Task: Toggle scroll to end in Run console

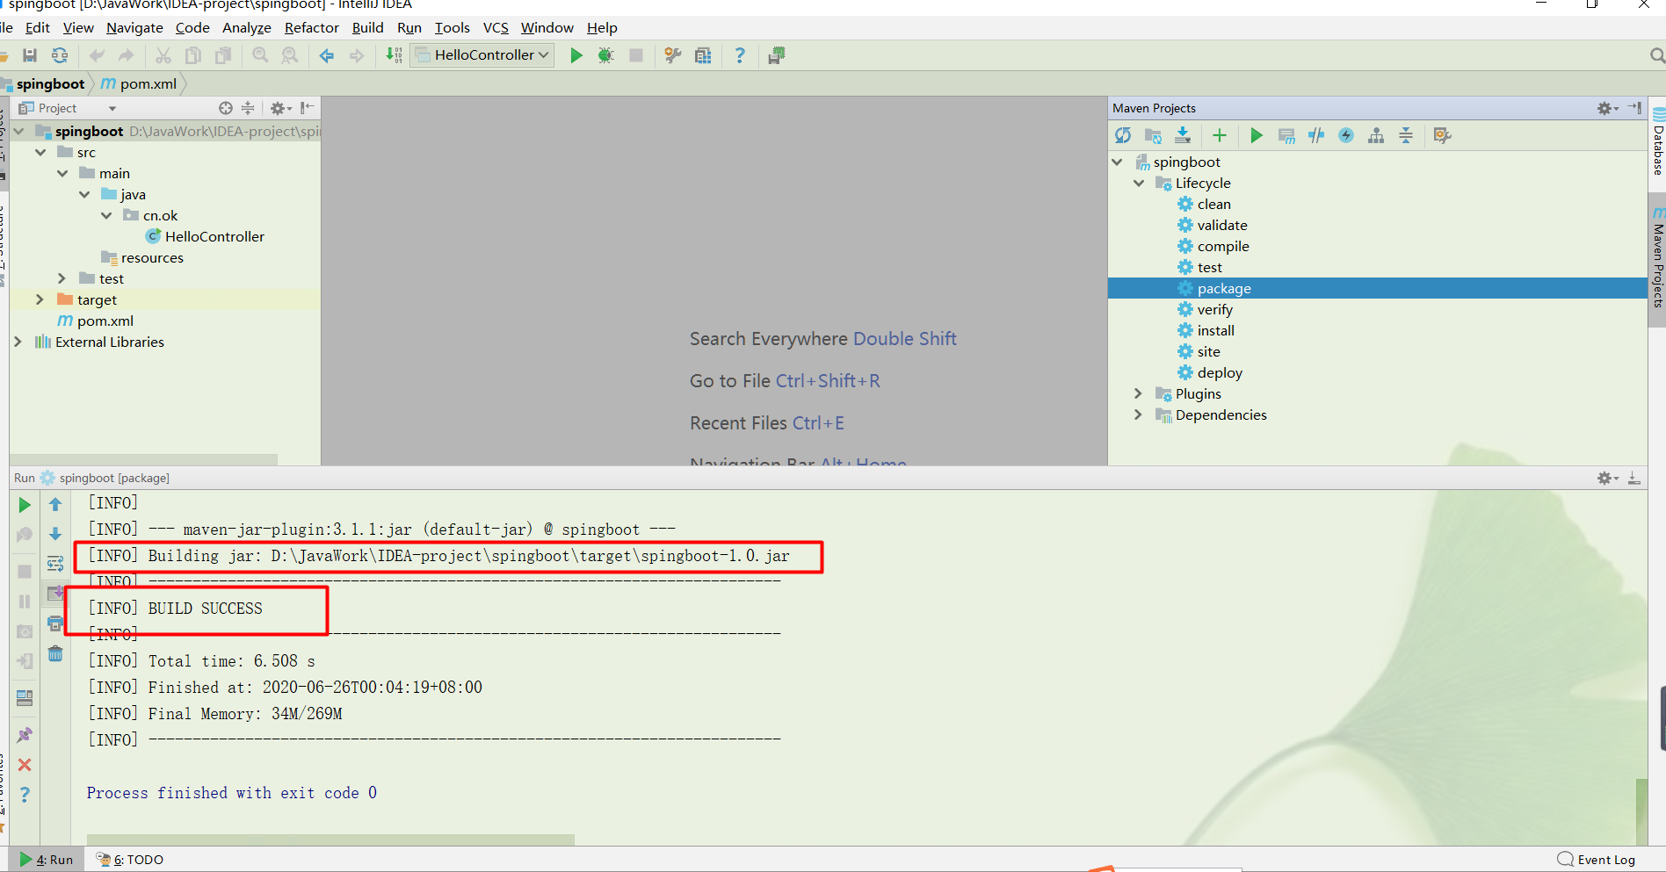Action: pos(55,594)
